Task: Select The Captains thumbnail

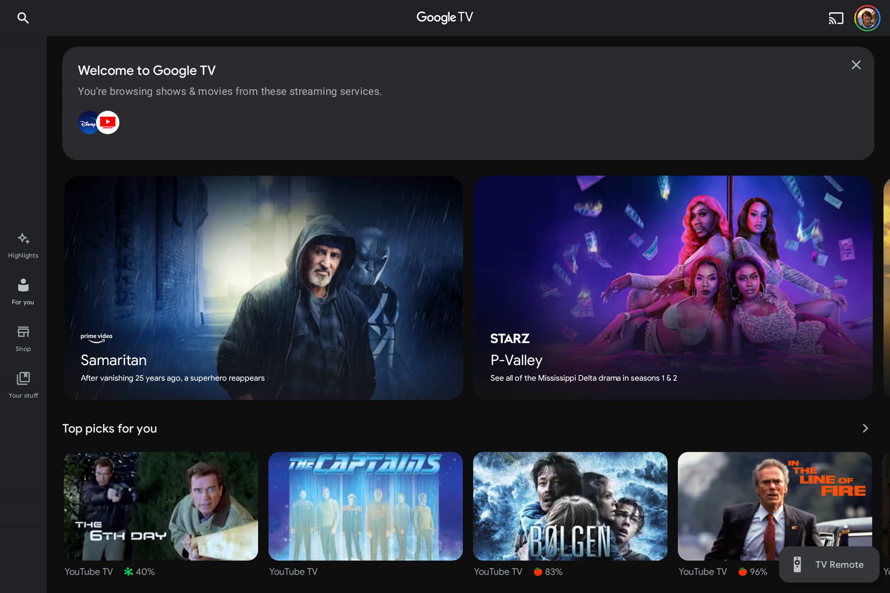Action: [x=366, y=506]
